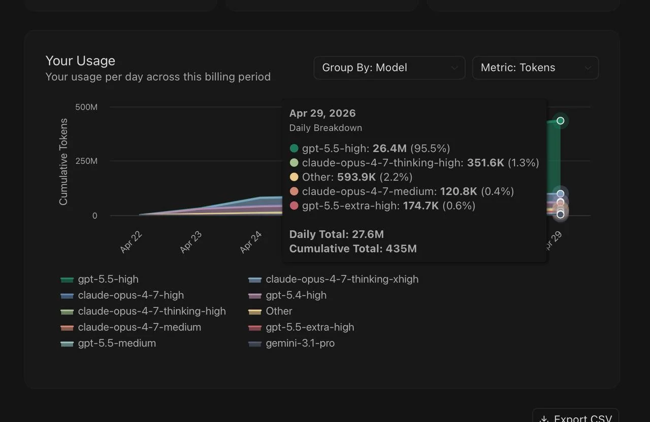Click the "Daily Breakdown" tooltip label
This screenshot has height=422, width=650.
[326, 128]
